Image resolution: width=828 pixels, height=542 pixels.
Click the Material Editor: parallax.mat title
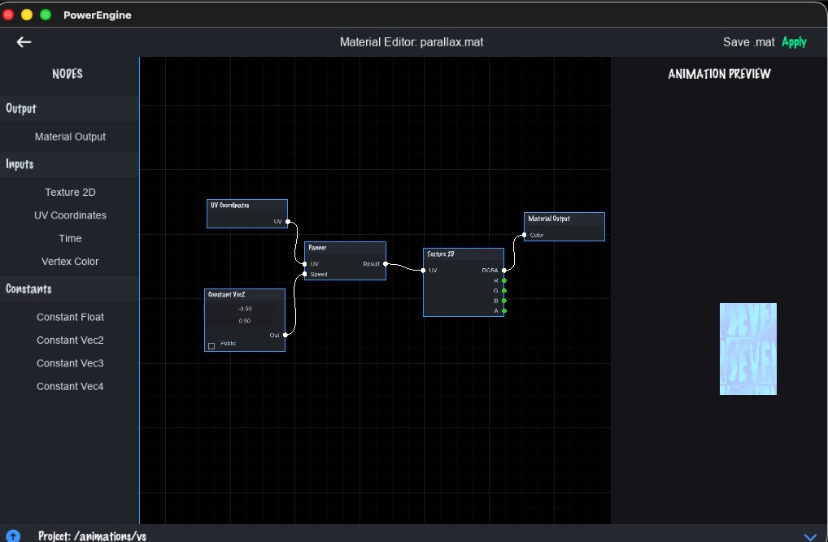tap(412, 42)
